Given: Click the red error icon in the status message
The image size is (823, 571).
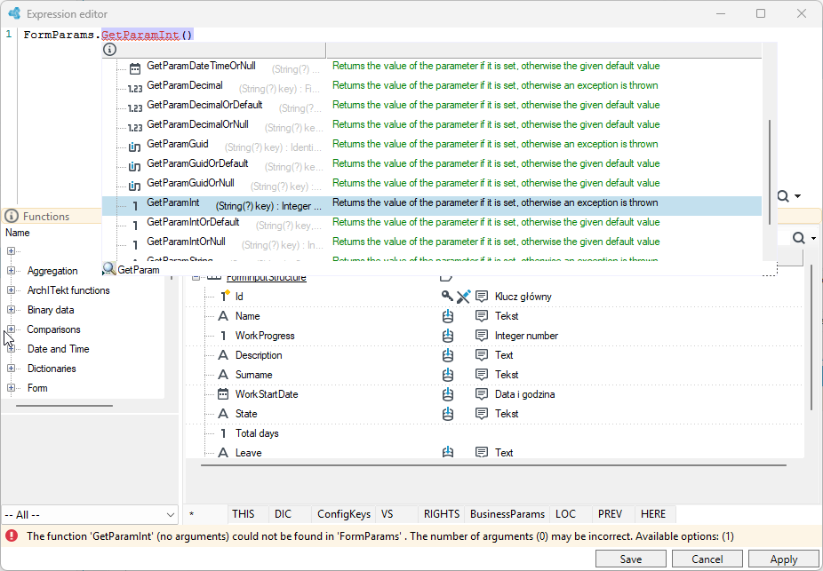Looking at the screenshot, I should click(11, 535).
